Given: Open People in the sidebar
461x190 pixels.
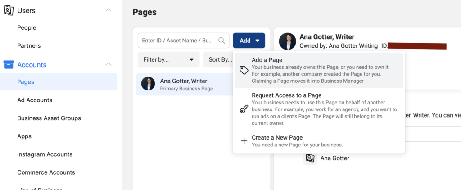Looking at the screenshot, I should pyautogui.click(x=27, y=28).
